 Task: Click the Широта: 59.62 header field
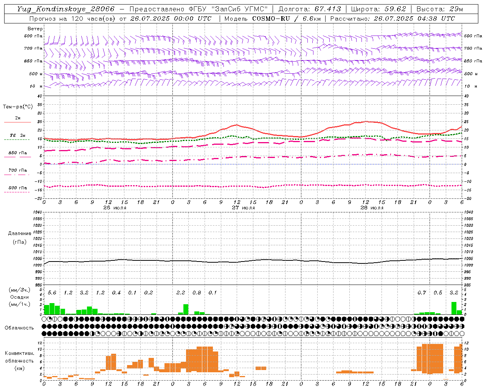tap(379, 9)
